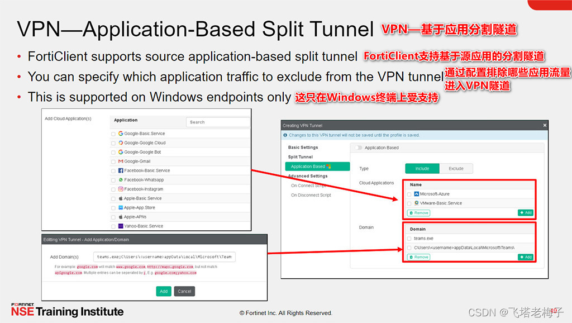This screenshot has height=323, width=572.
Task: Open the Basic Settings section
Action: point(303,148)
